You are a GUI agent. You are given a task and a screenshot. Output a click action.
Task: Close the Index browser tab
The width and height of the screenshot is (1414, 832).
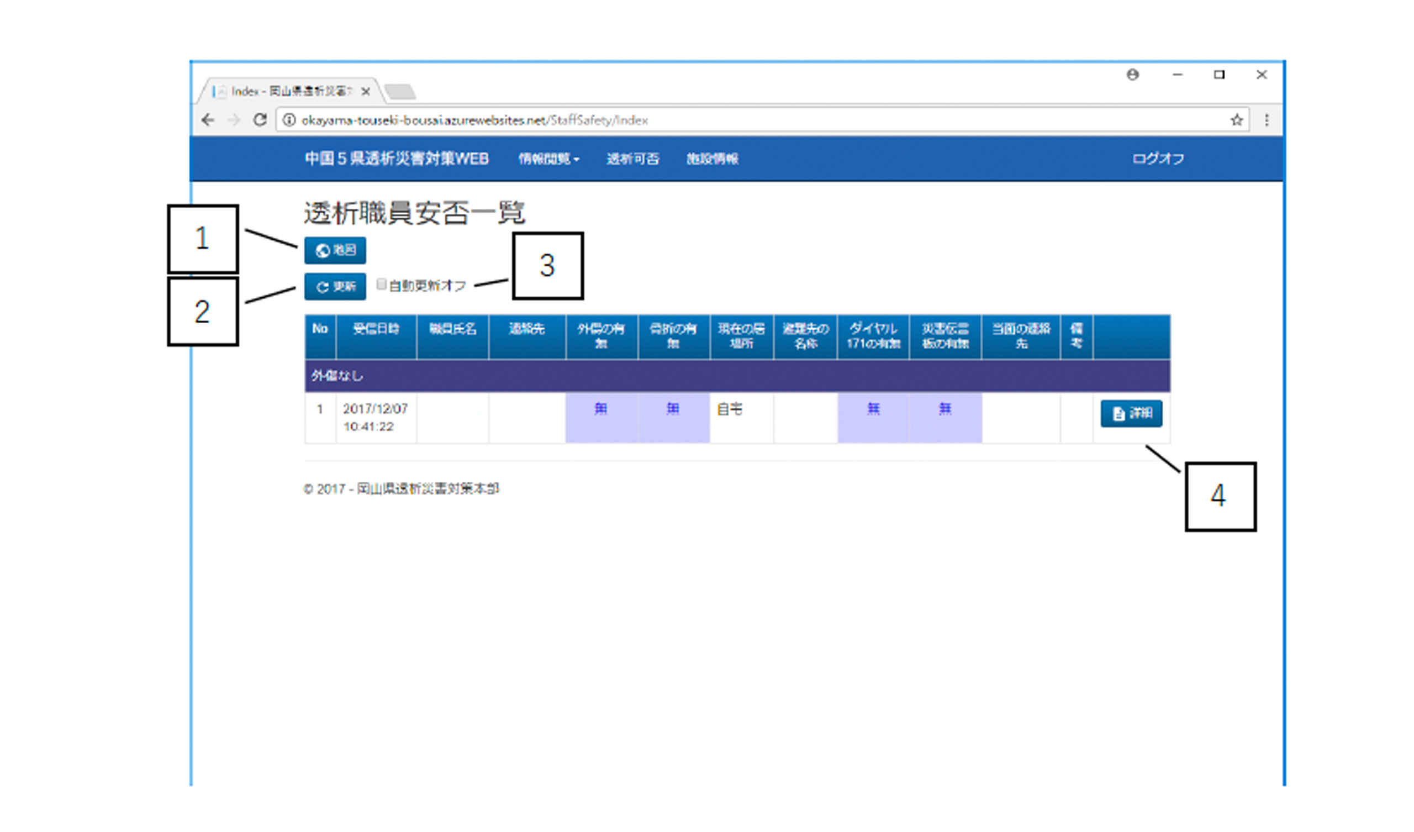(x=366, y=92)
